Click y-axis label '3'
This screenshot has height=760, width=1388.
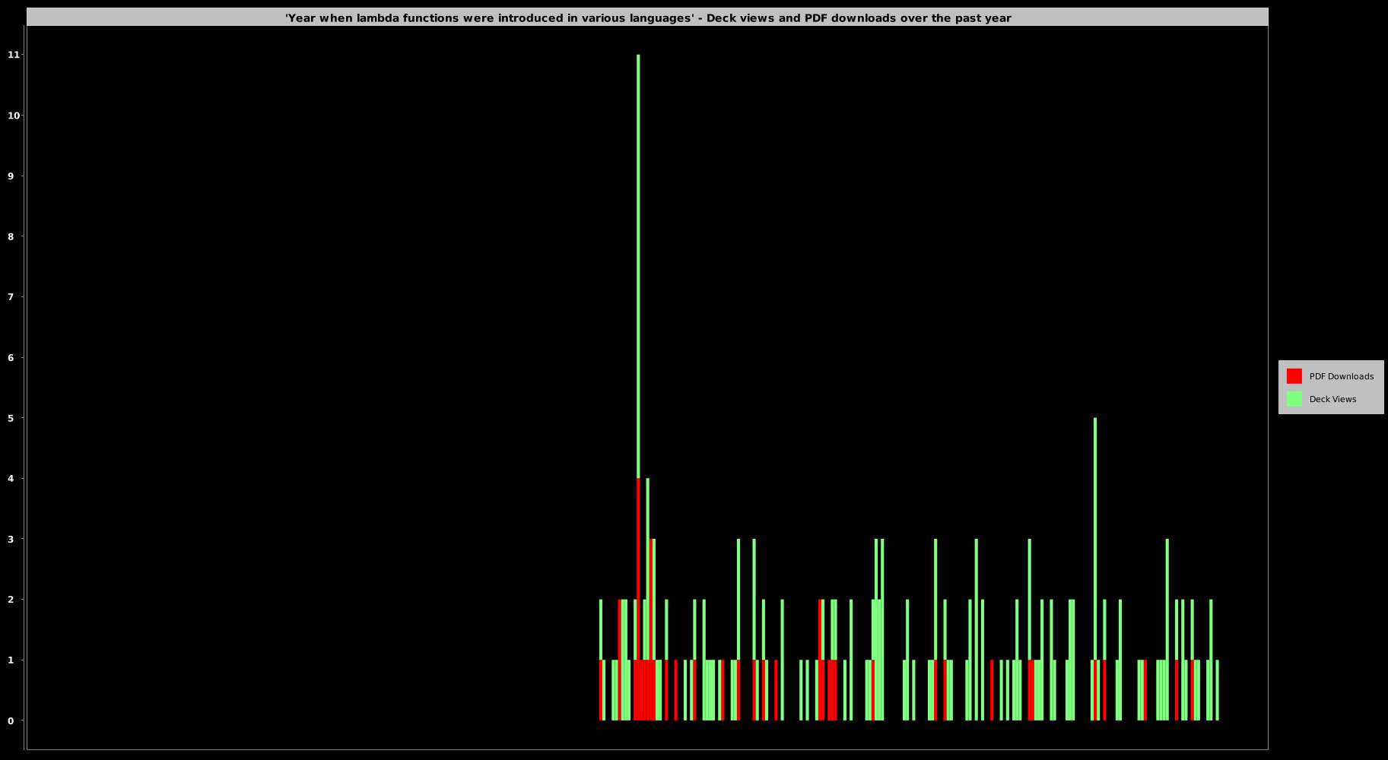(11, 540)
